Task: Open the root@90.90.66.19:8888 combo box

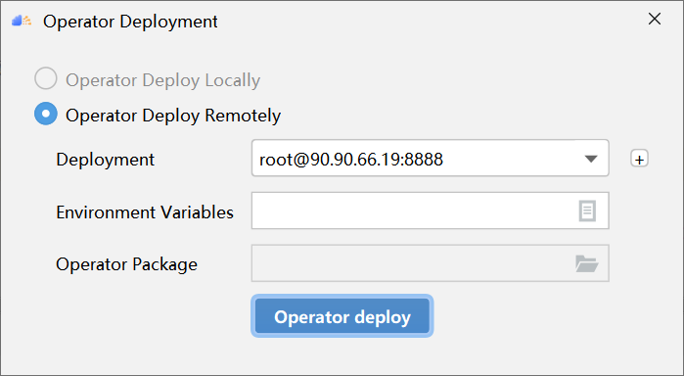Action: point(431,158)
